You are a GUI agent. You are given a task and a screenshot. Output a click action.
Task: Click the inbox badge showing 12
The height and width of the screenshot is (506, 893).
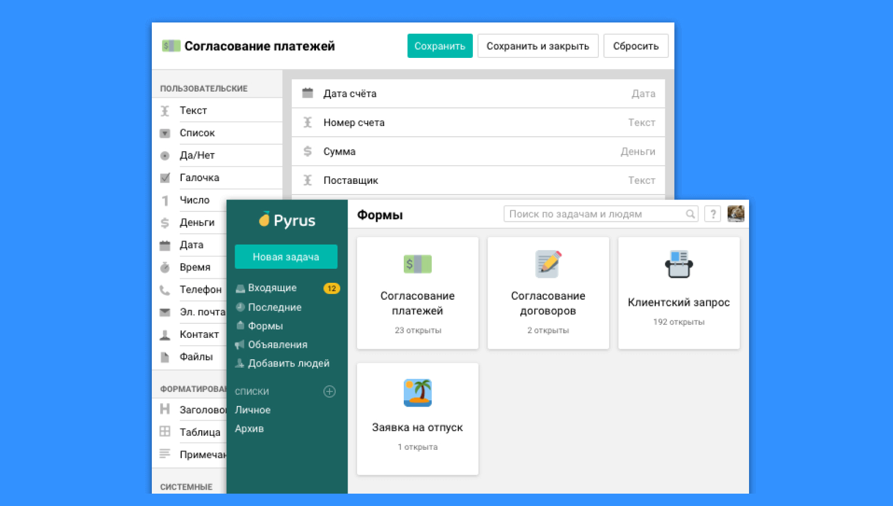pyautogui.click(x=332, y=288)
